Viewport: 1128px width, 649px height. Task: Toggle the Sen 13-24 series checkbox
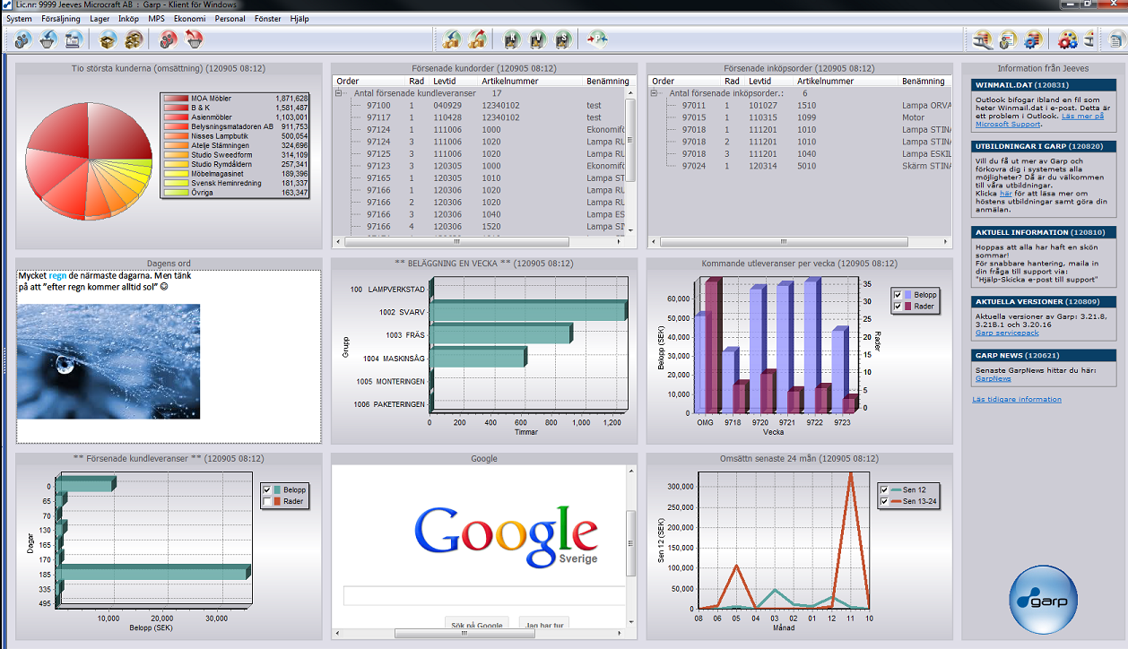tap(884, 501)
